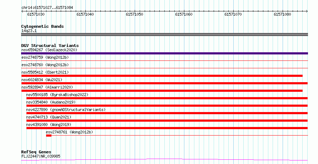Click ruler position 61571050
This screenshot has height=164, width=318.
click(134, 14)
